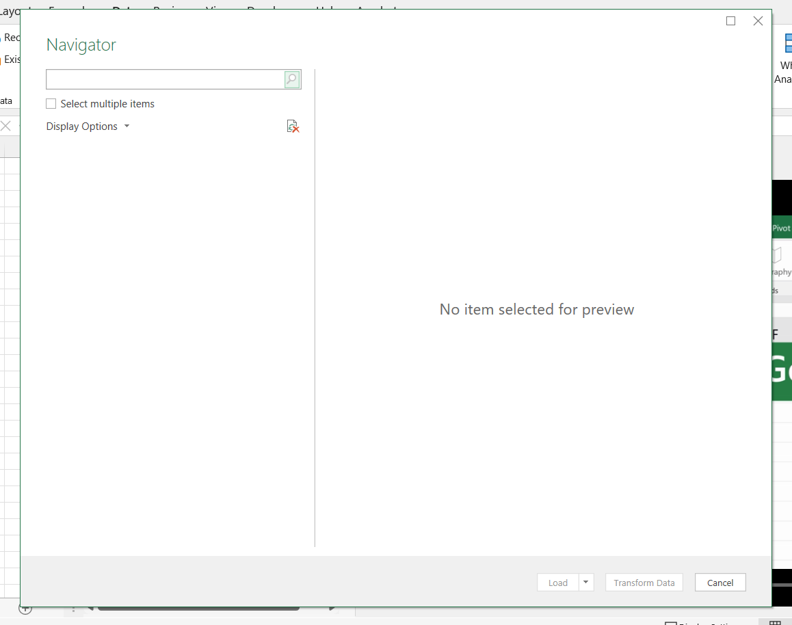Click inside the Navigator search field
The height and width of the screenshot is (625, 792).
[x=165, y=79]
